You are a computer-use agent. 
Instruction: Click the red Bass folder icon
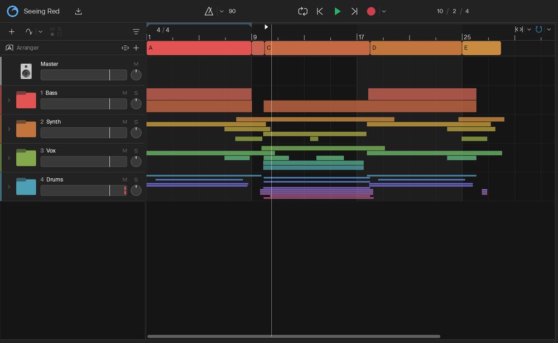pyautogui.click(x=26, y=100)
